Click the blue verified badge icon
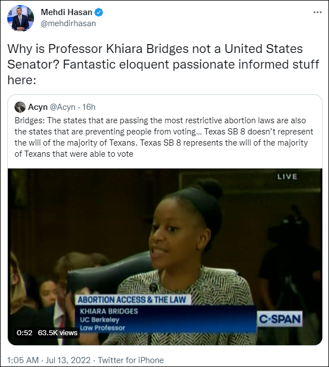 tap(99, 12)
